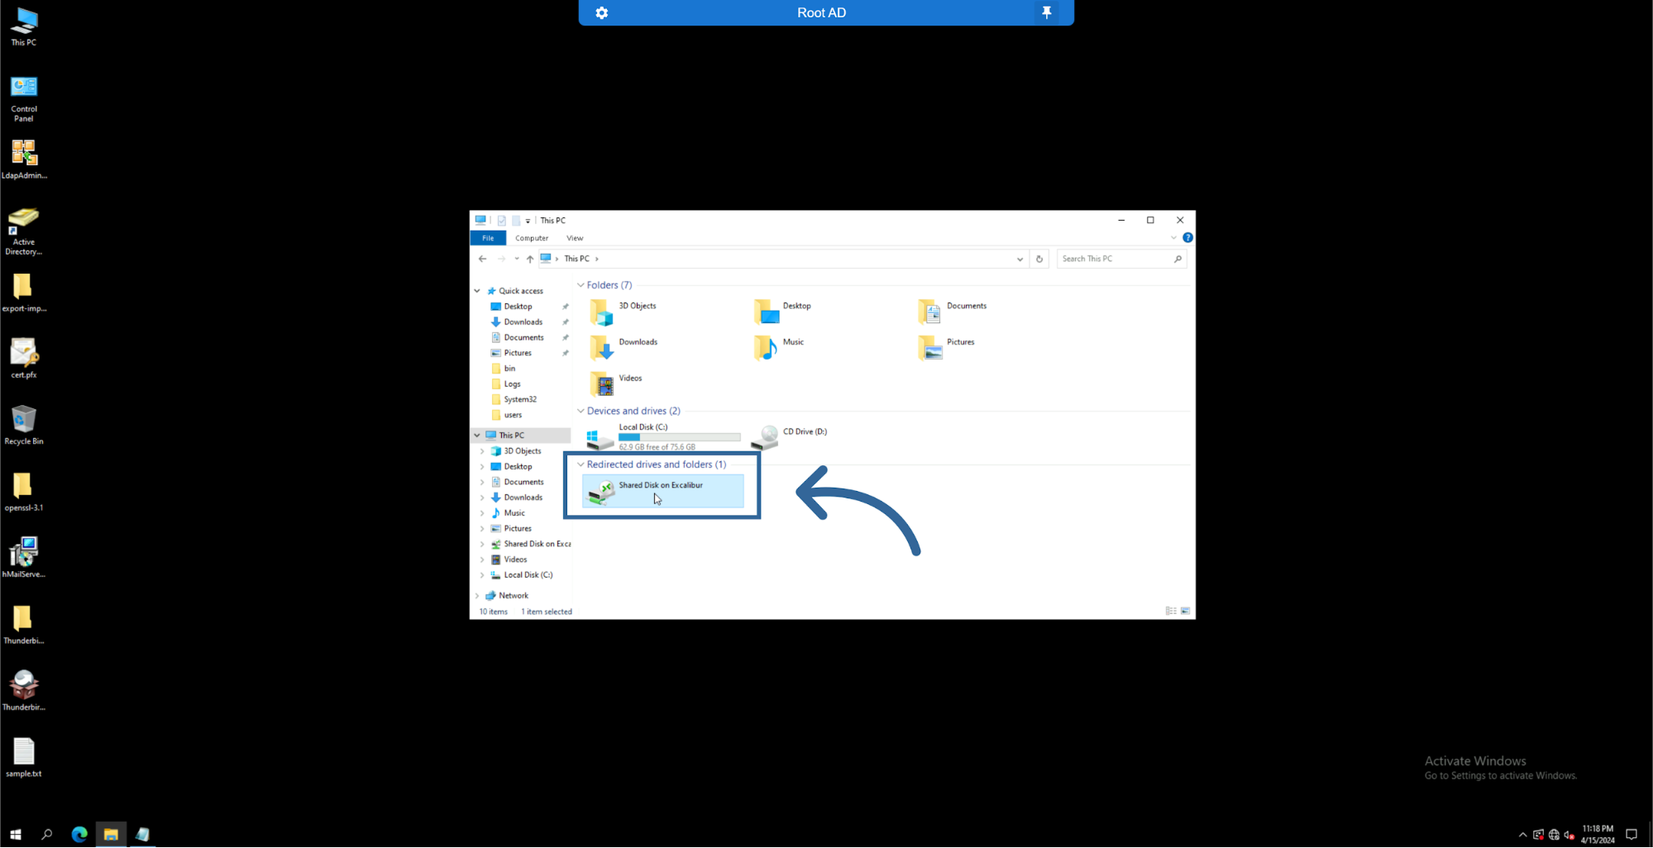The width and height of the screenshot is (1653, 848).
Task: Expand the Network tree node
Action: pos(477,595)
